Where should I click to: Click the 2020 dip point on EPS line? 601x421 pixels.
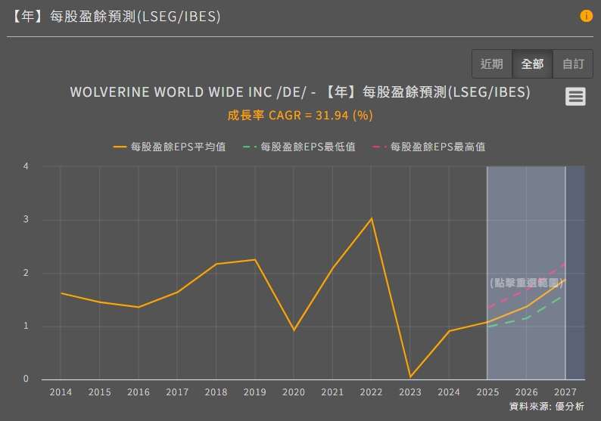294,330
